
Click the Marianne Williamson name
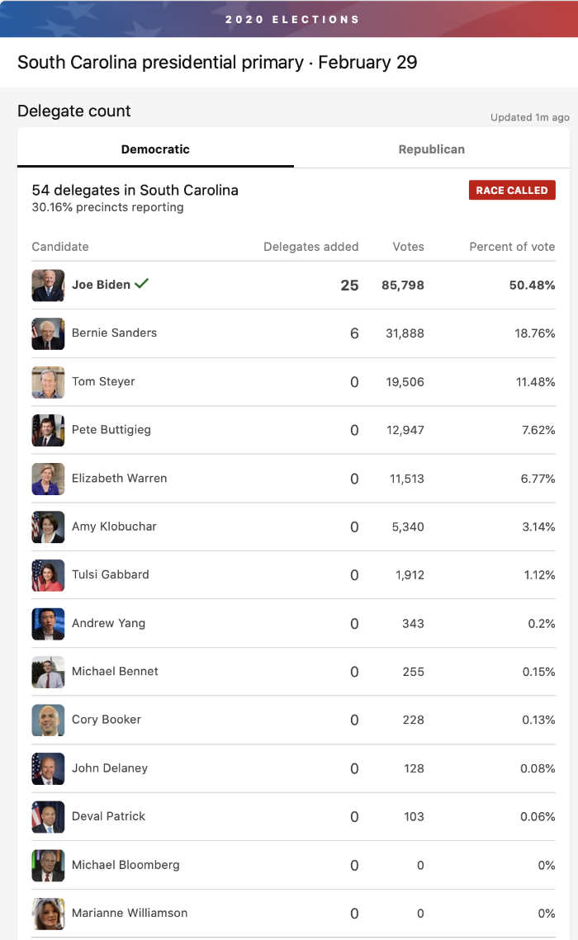point(130,913)
